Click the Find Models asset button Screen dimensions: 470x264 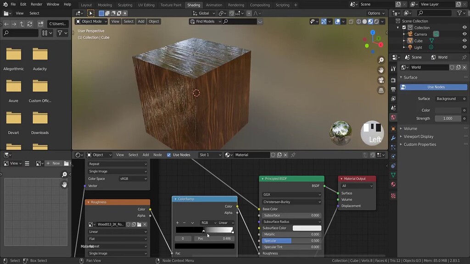205,22
